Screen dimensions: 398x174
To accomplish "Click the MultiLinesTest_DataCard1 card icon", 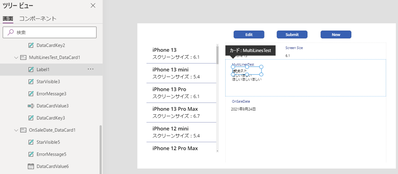I will (x=23, y=57).
